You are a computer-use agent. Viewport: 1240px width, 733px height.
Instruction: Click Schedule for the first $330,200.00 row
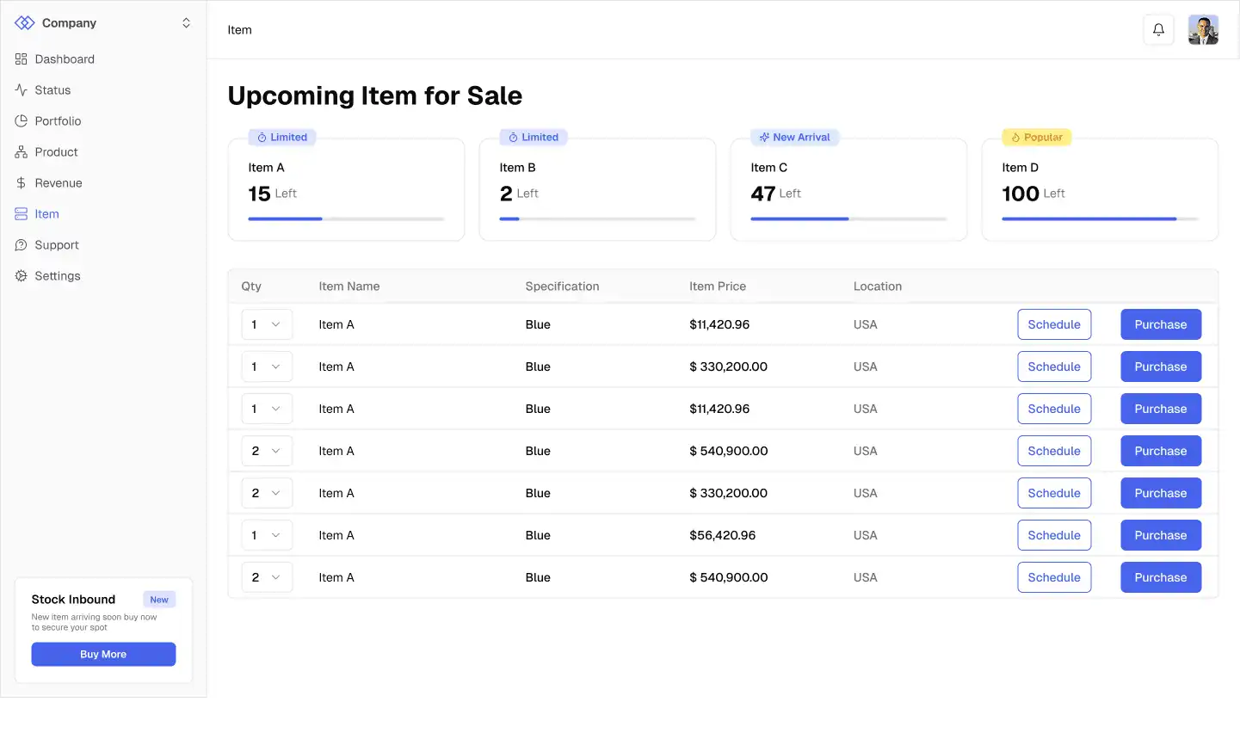(x=1054, y=366)
